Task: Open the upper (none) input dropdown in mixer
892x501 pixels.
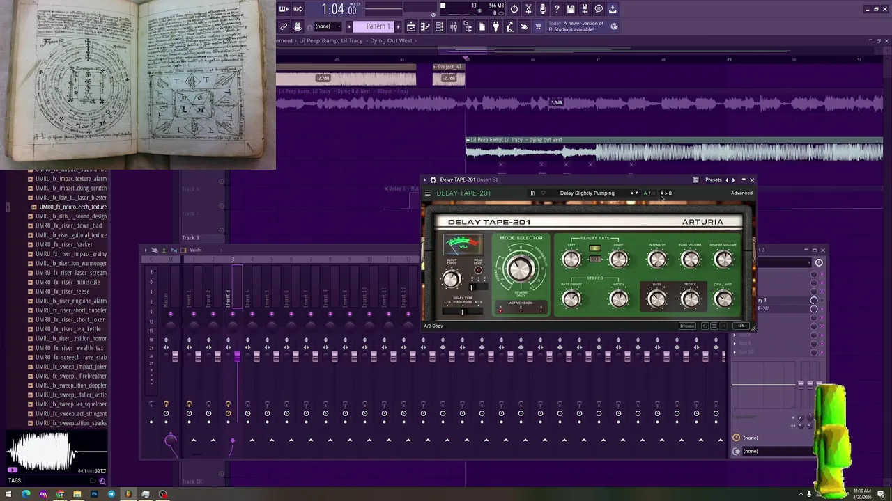Action: click(751, 438)
